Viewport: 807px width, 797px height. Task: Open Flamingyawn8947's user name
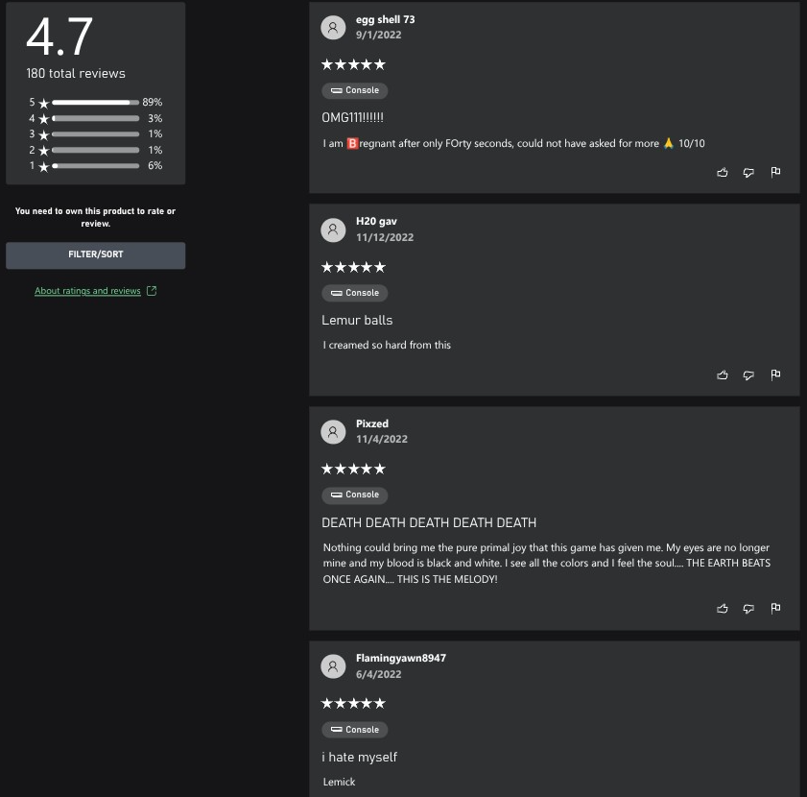pyautogui.click(x=401, y=658)
